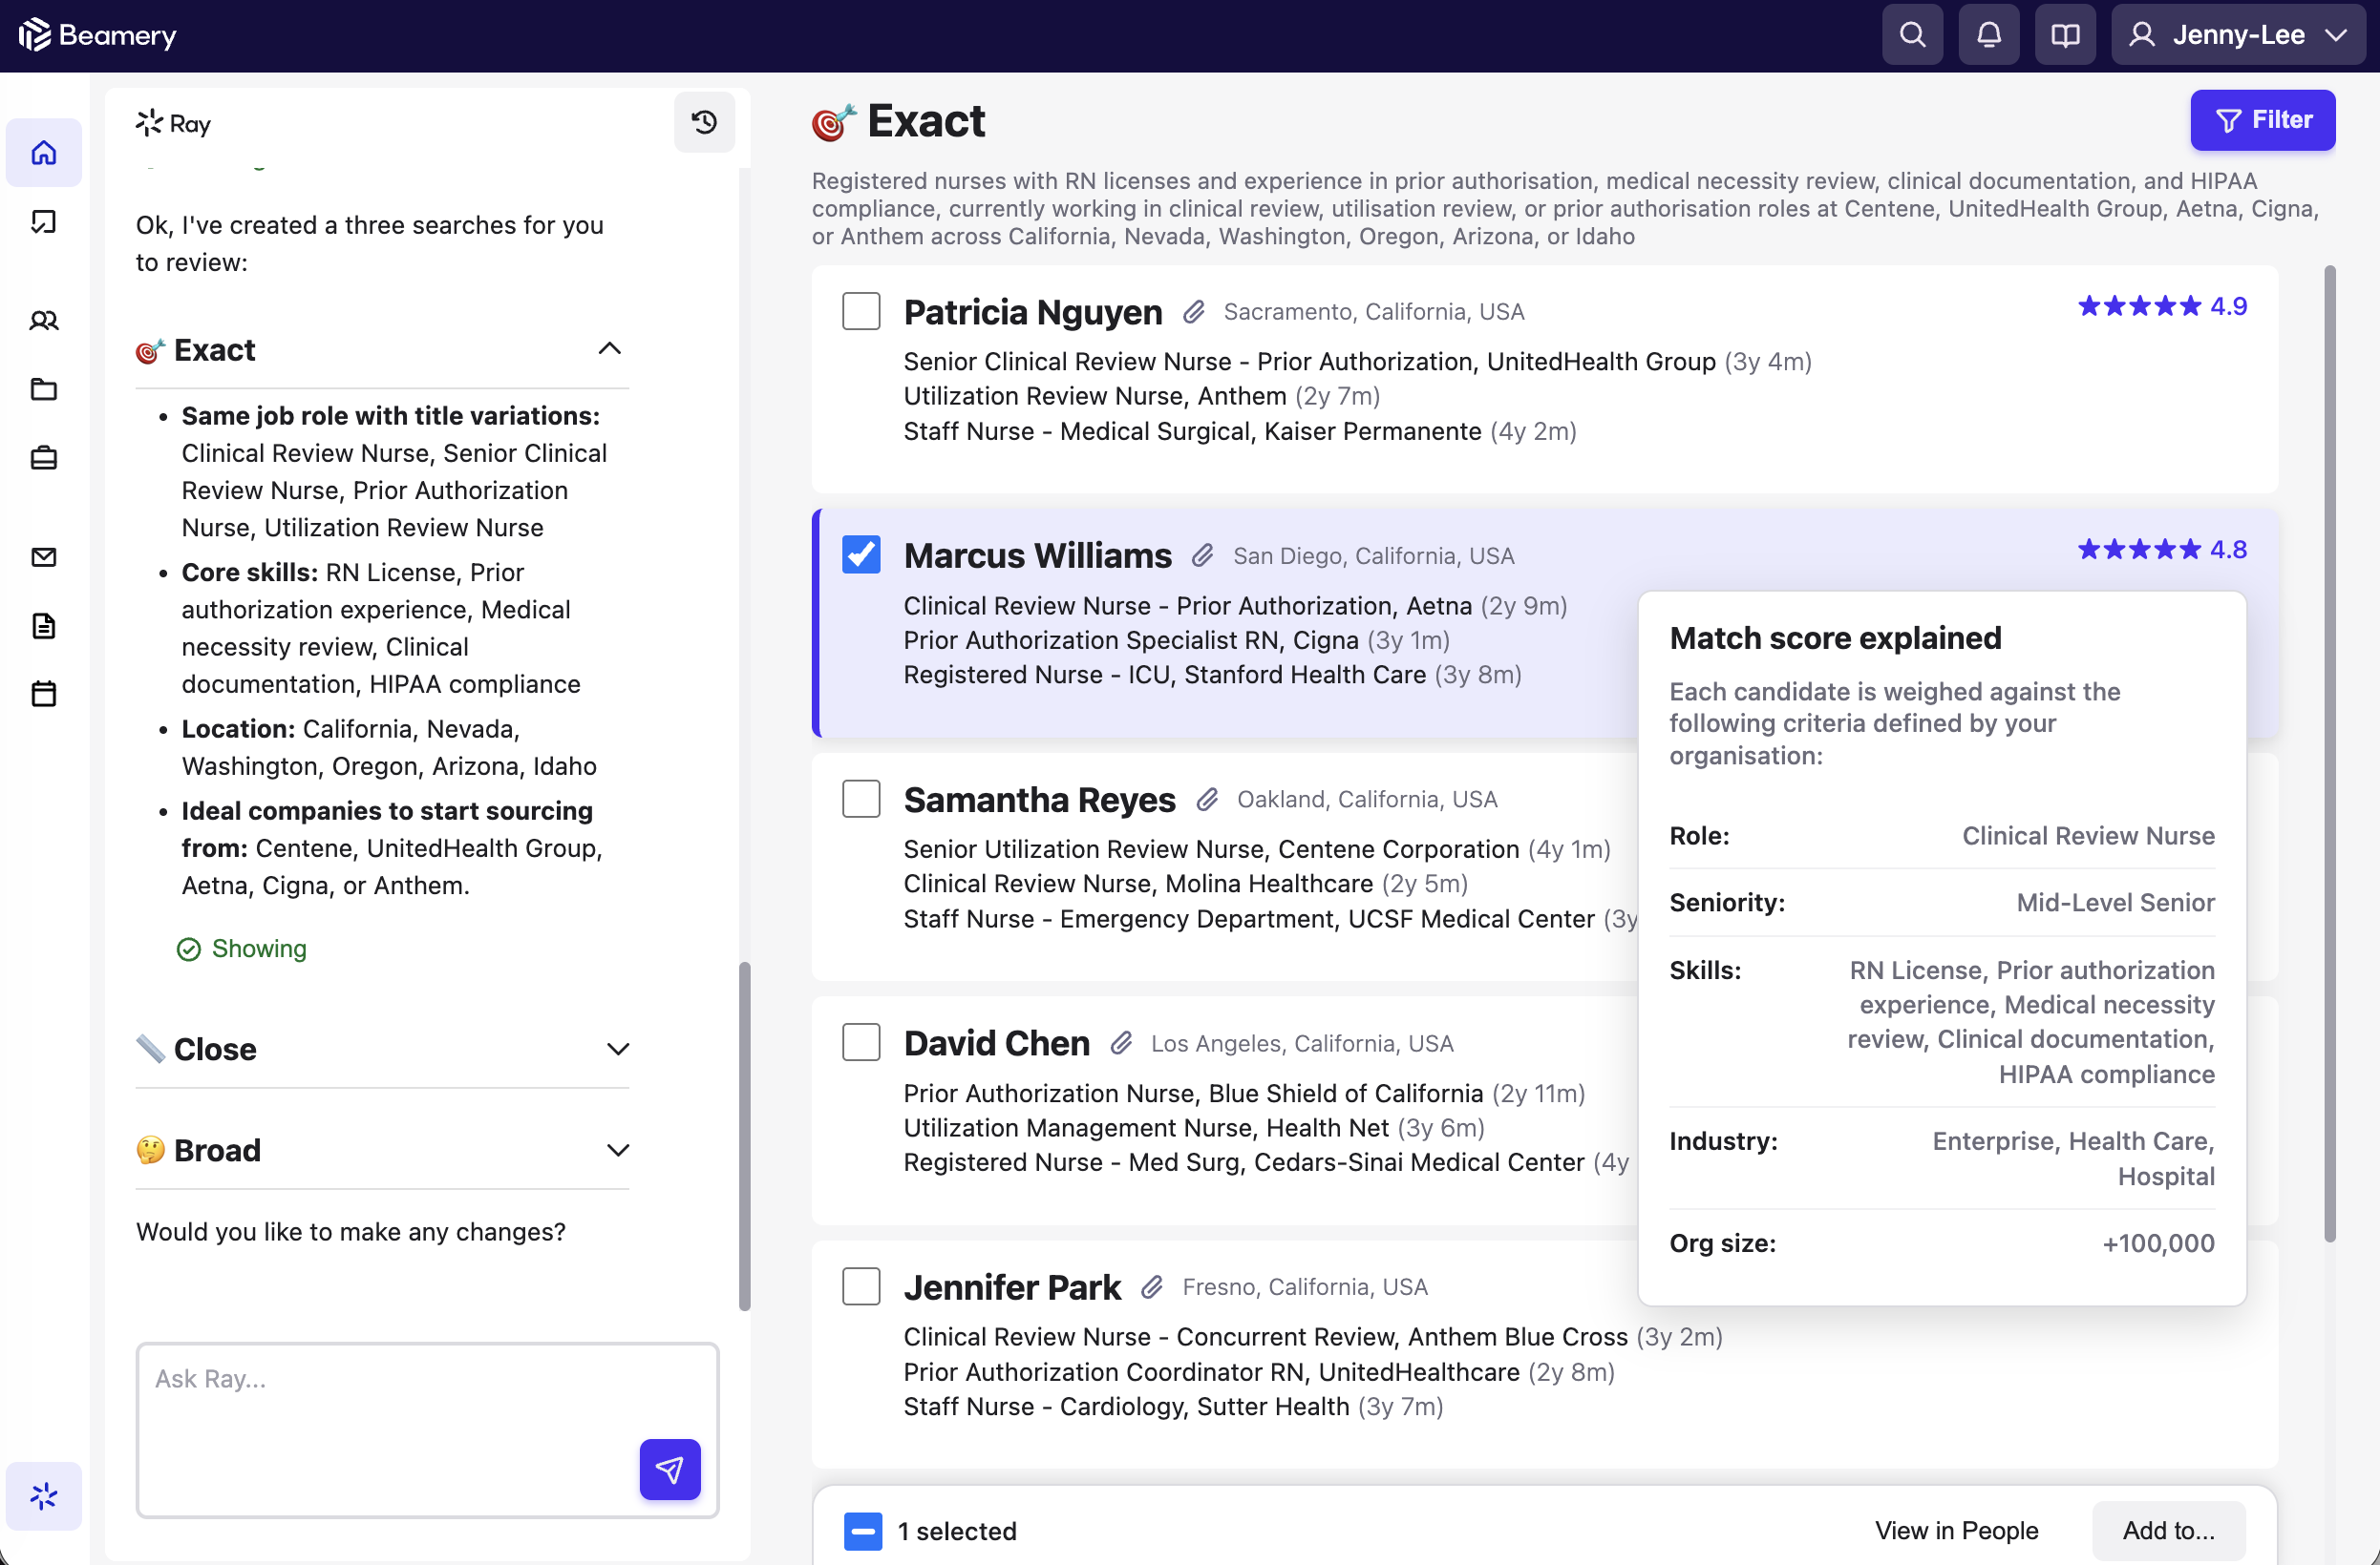Open the Filter button
Screen dimensions: 2380x1565
coord(2263,120)
